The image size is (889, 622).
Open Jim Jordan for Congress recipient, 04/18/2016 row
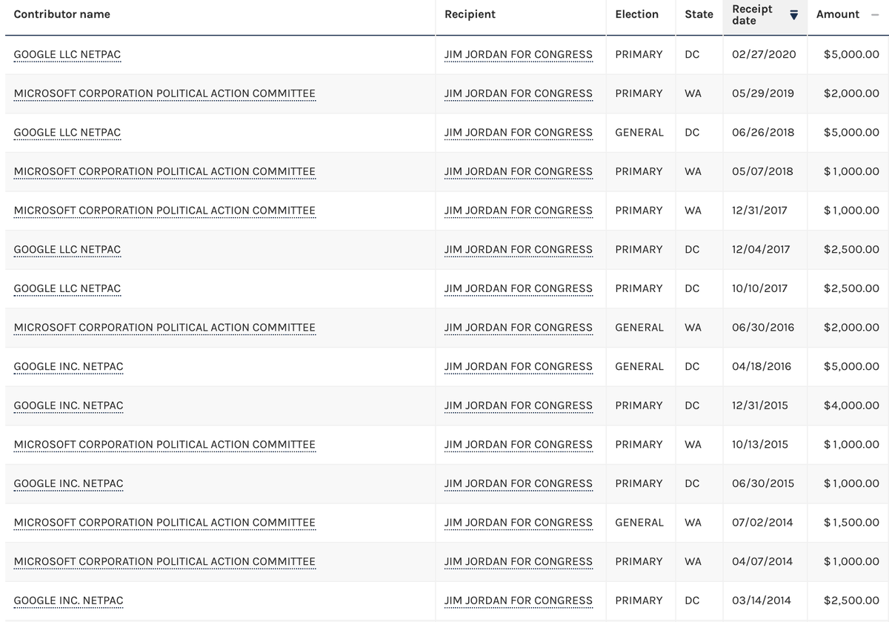click(x=519, y=366)
